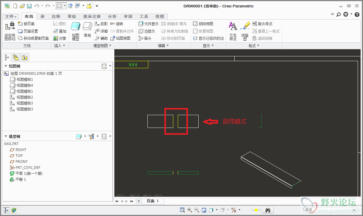Switch to the 表 tab
Screen dimensions: 363x216
click(x=43, y=17)
